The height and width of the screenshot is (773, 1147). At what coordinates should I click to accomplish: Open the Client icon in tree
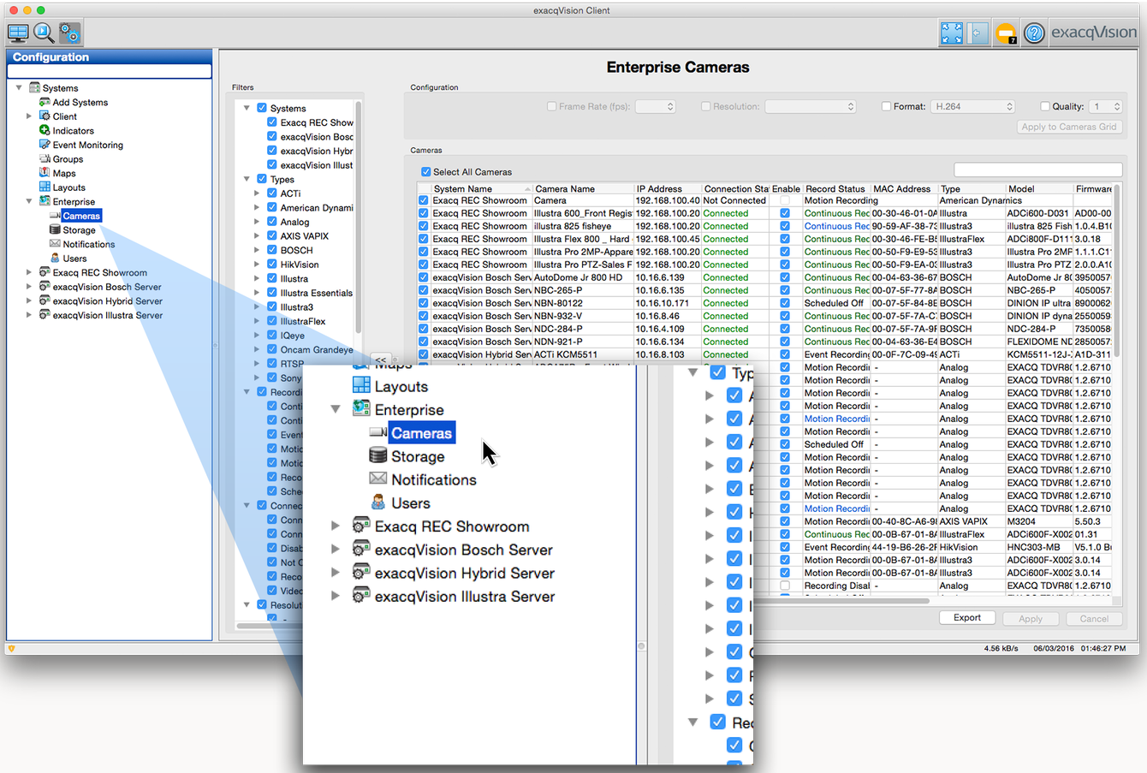tap(45, 116)
